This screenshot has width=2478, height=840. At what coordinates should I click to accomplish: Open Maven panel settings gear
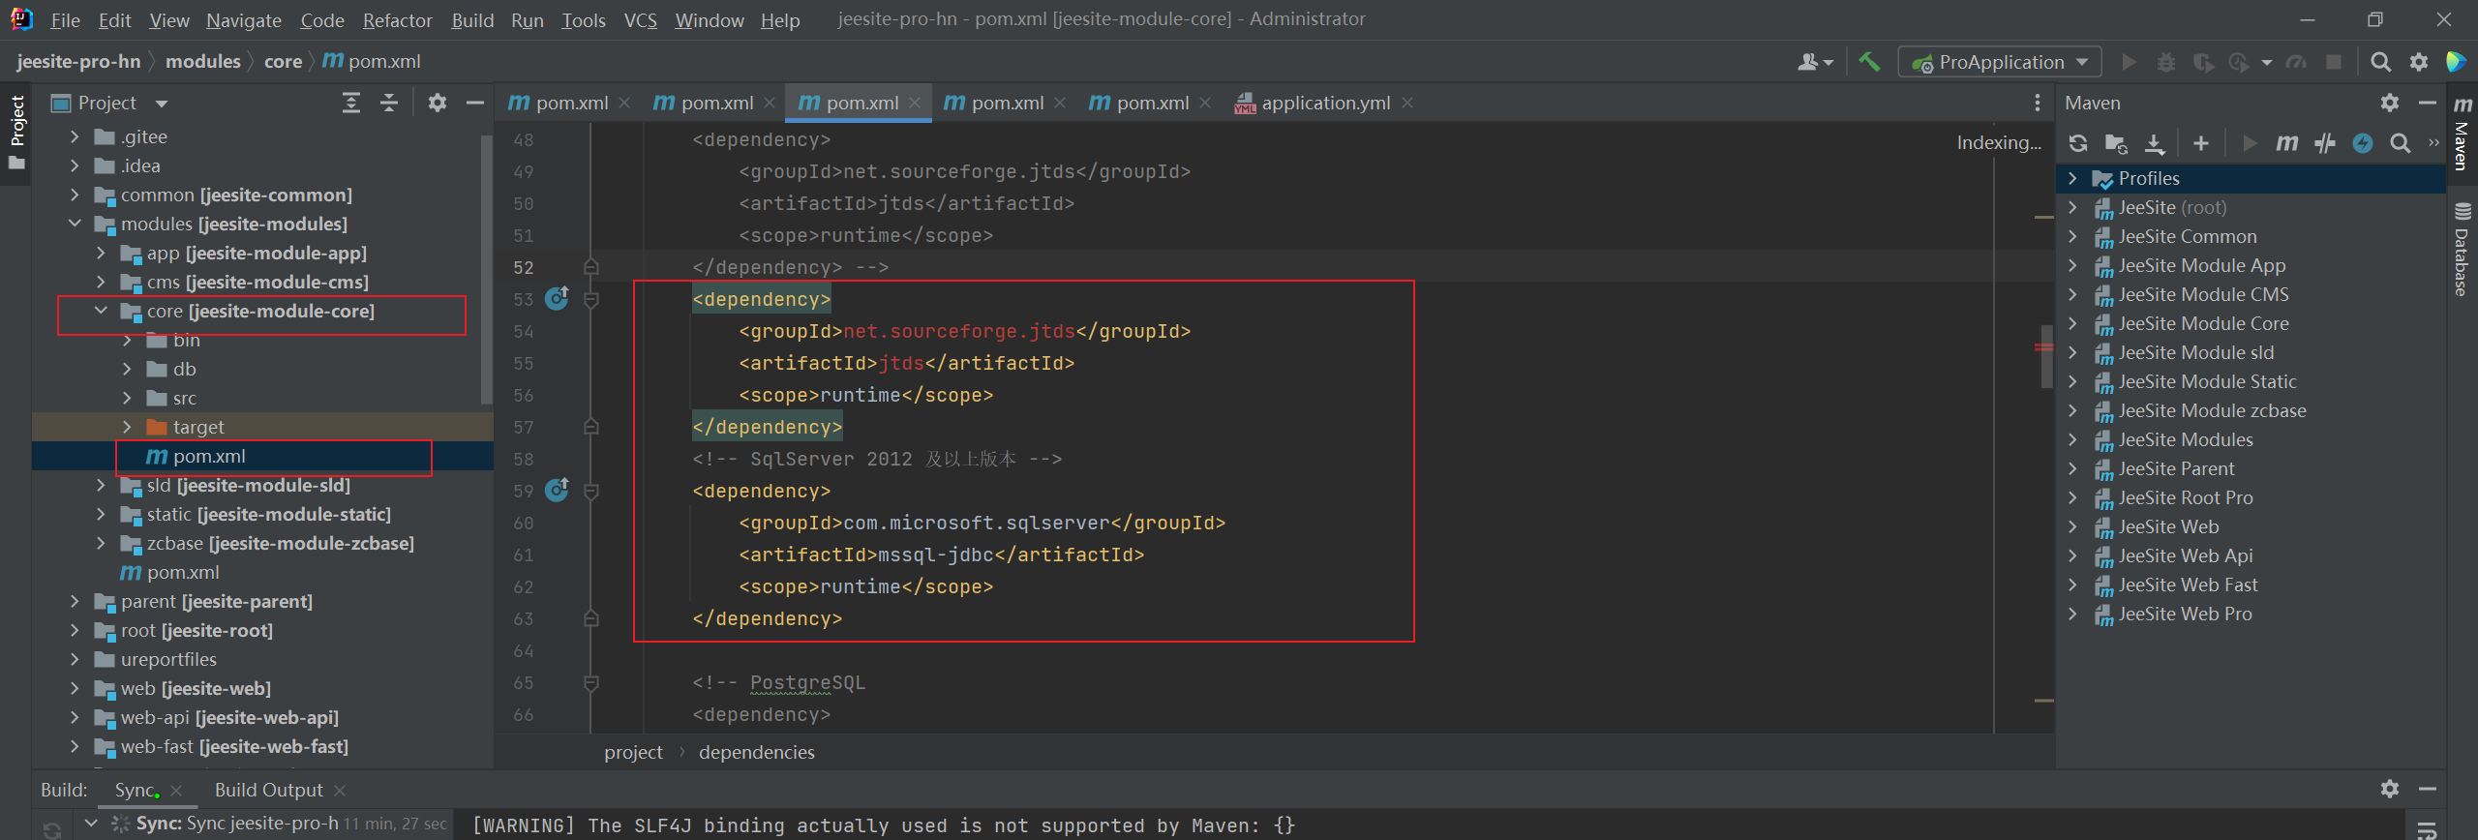point(2390,103)
